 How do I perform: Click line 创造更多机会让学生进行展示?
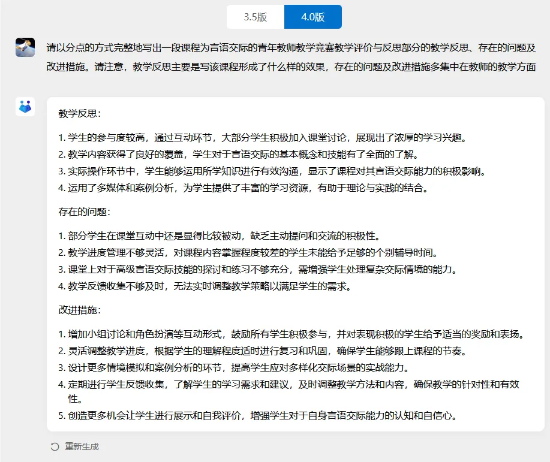(259, 416)
